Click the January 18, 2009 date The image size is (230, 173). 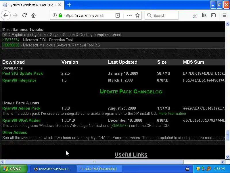(x=123, y=73)
